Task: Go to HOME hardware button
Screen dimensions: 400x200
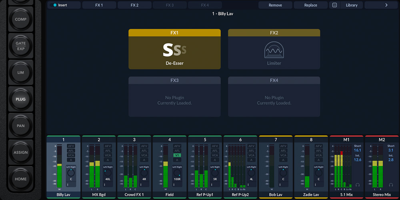Action: [x=21, y=179]
